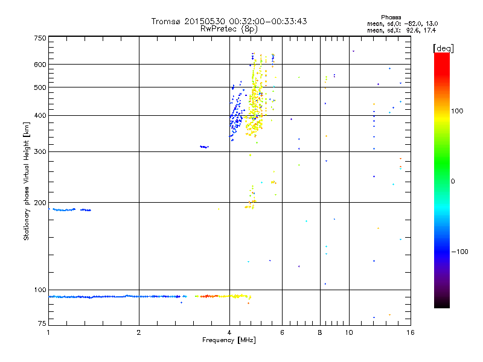Click the '750' height axis tick label

[40, 38]
